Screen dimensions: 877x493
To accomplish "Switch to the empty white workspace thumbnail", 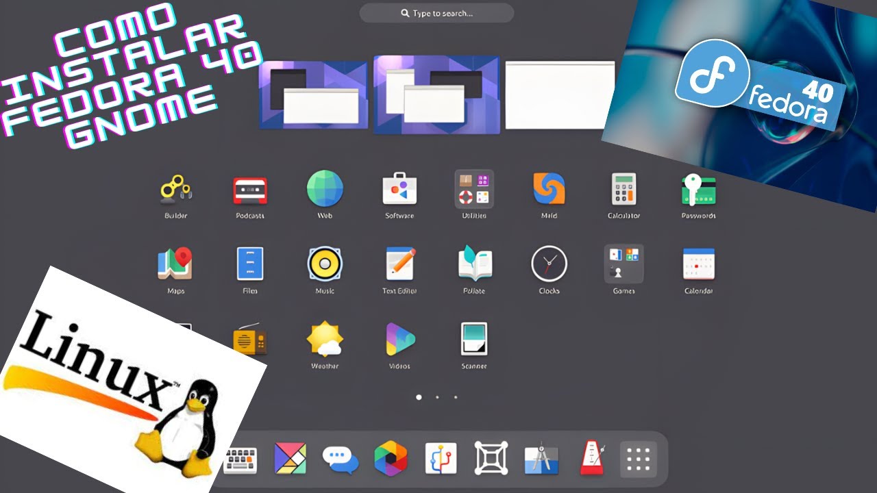I will tap(560, 95).
